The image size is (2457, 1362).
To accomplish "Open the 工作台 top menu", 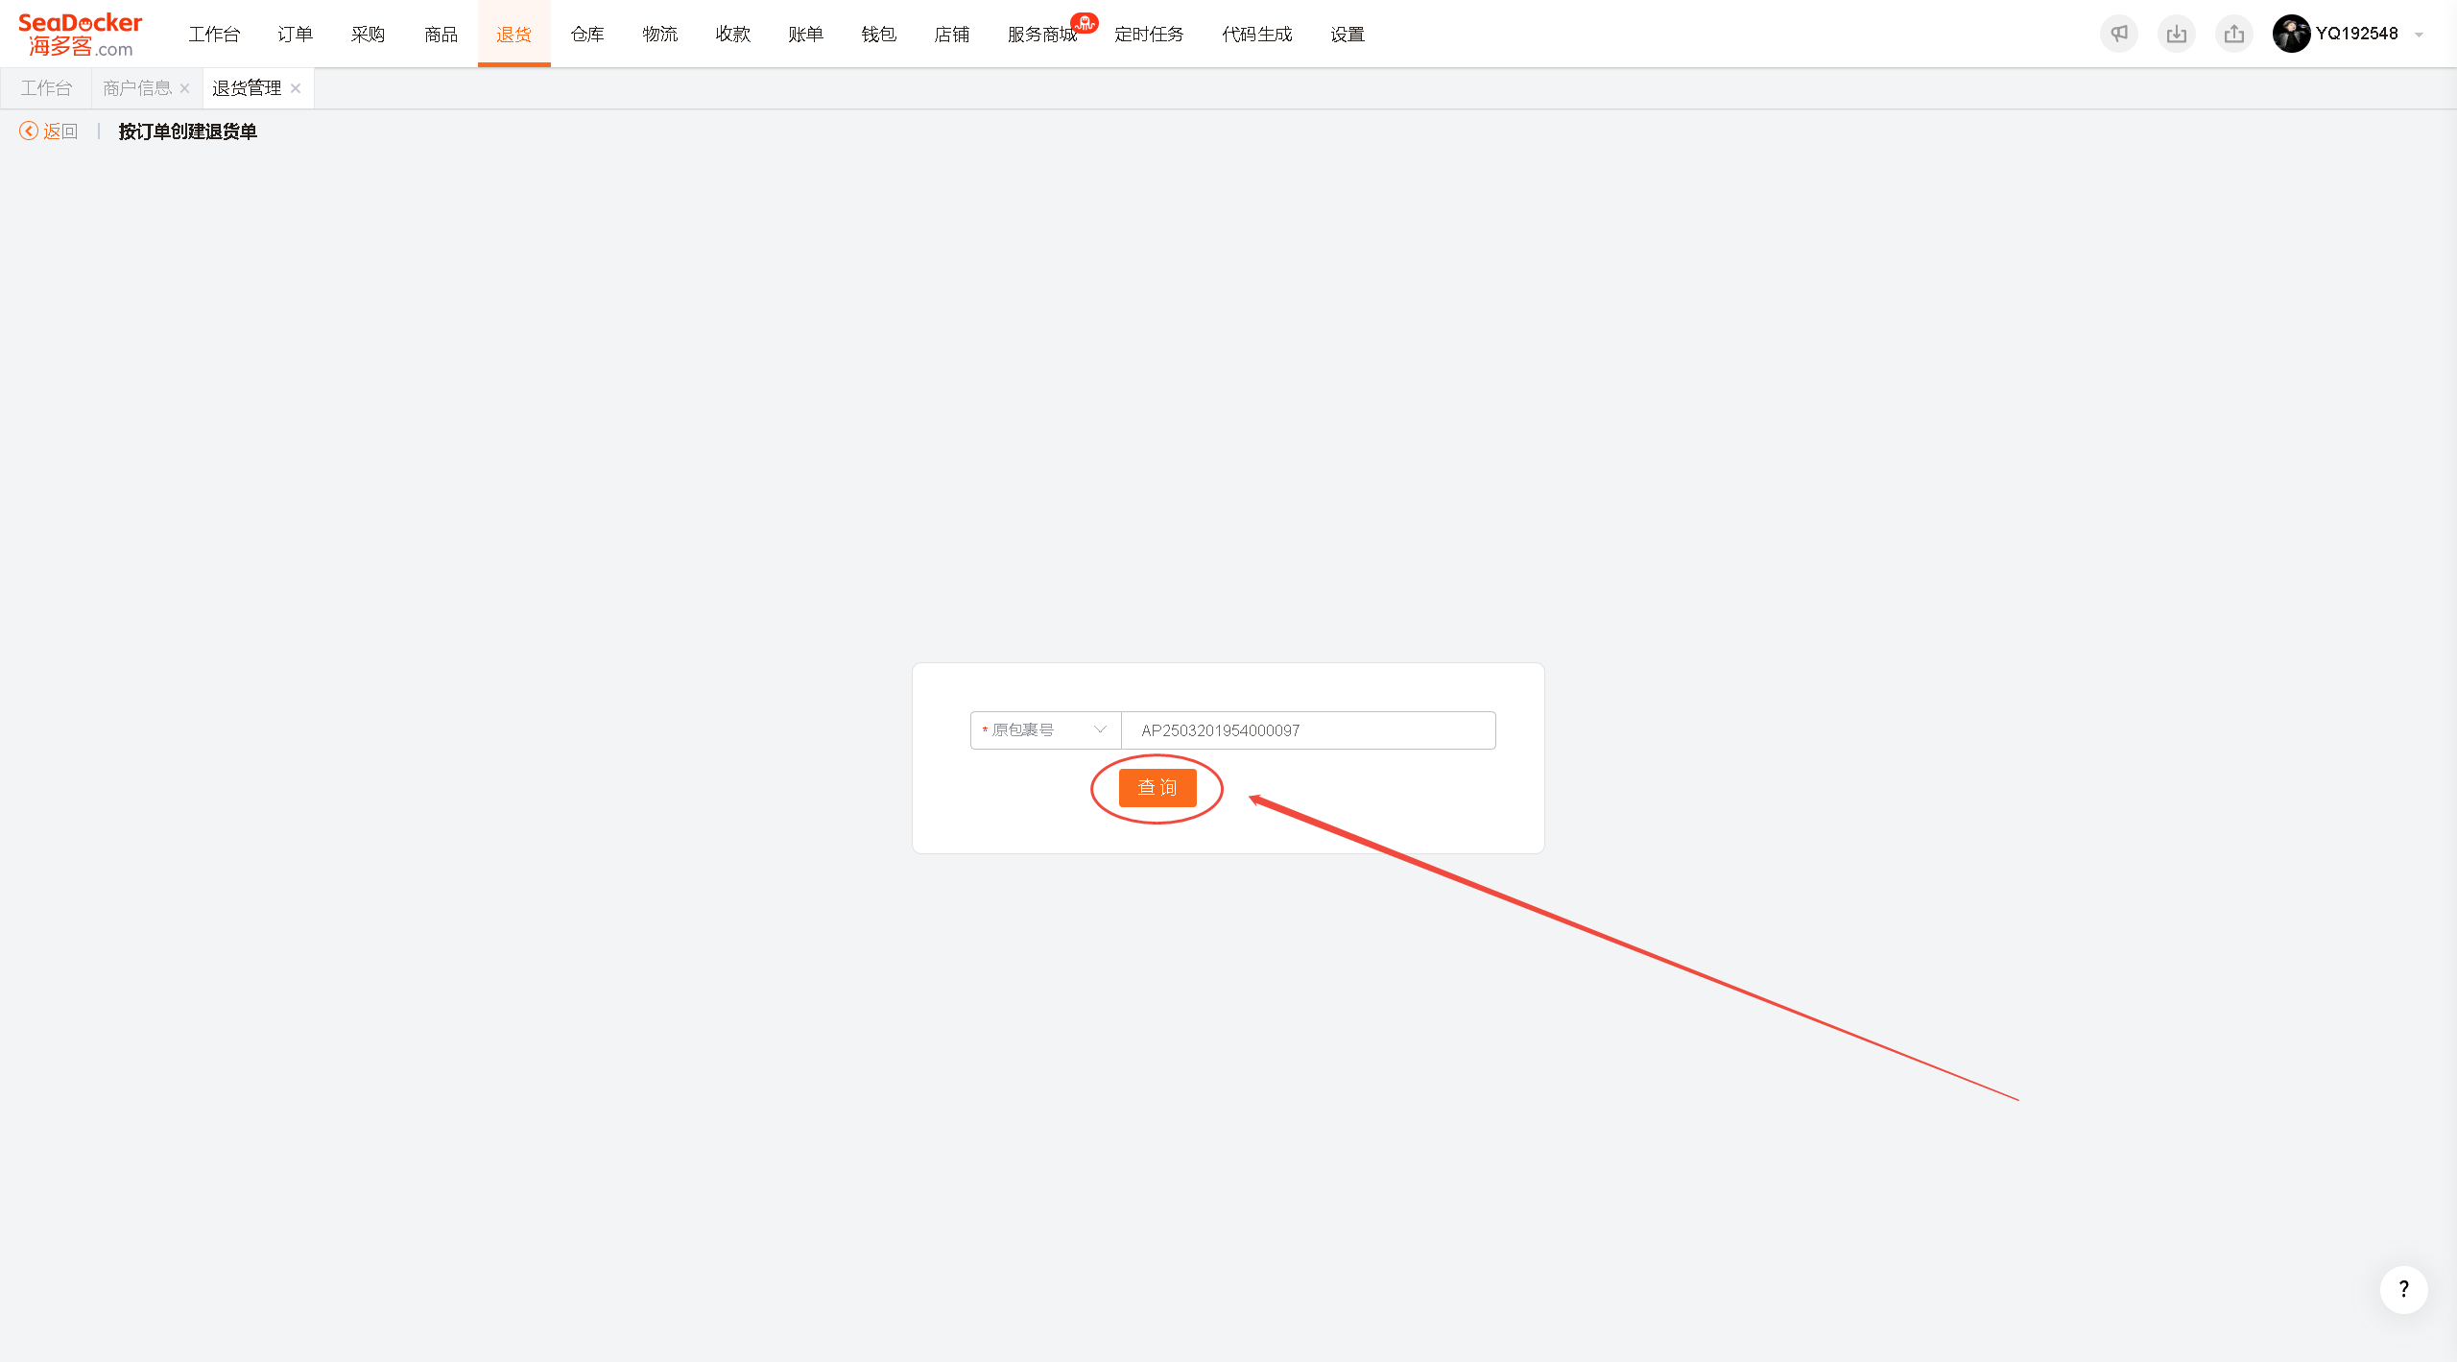I will 214,35.
